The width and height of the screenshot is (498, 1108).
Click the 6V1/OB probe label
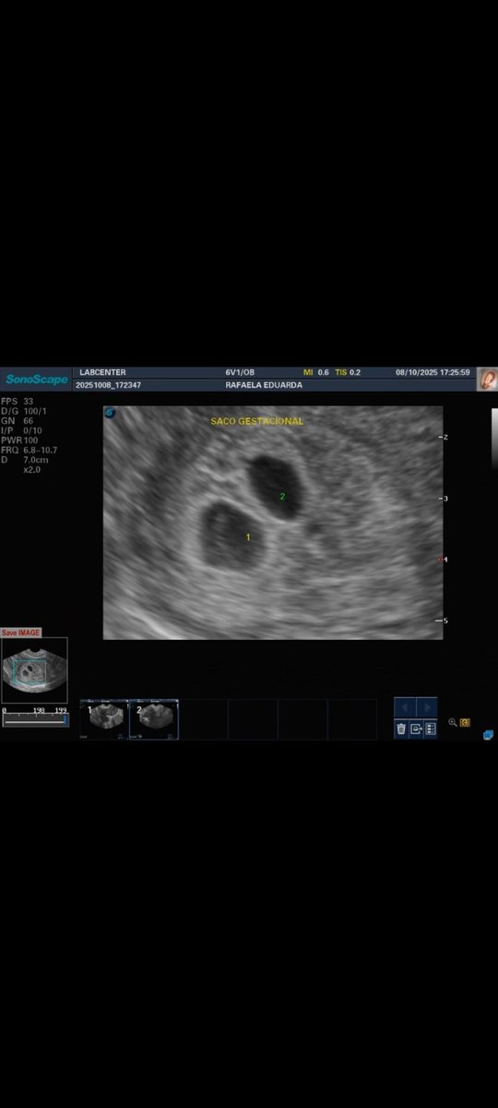click(x=242, y=372)
